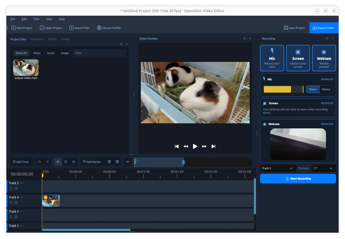This screenshot has width=345, height=239.
Task: Toggle the snapping magnet icon
Action: coord(58,162)
